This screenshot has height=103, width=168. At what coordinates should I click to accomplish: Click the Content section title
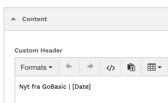(34, 19)
